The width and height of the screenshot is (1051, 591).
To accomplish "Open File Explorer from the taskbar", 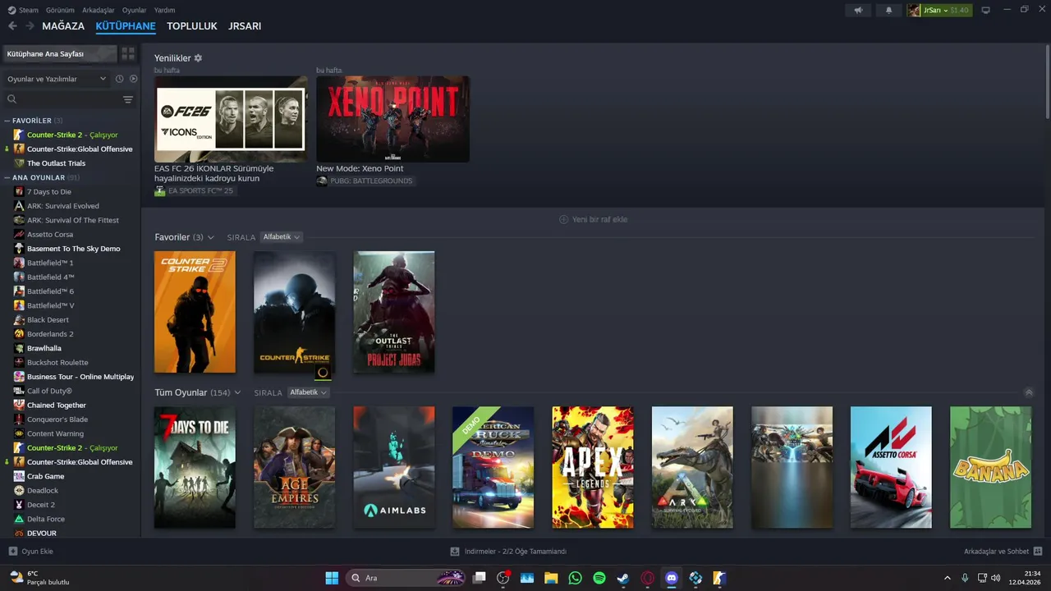I will coord(551,578).
